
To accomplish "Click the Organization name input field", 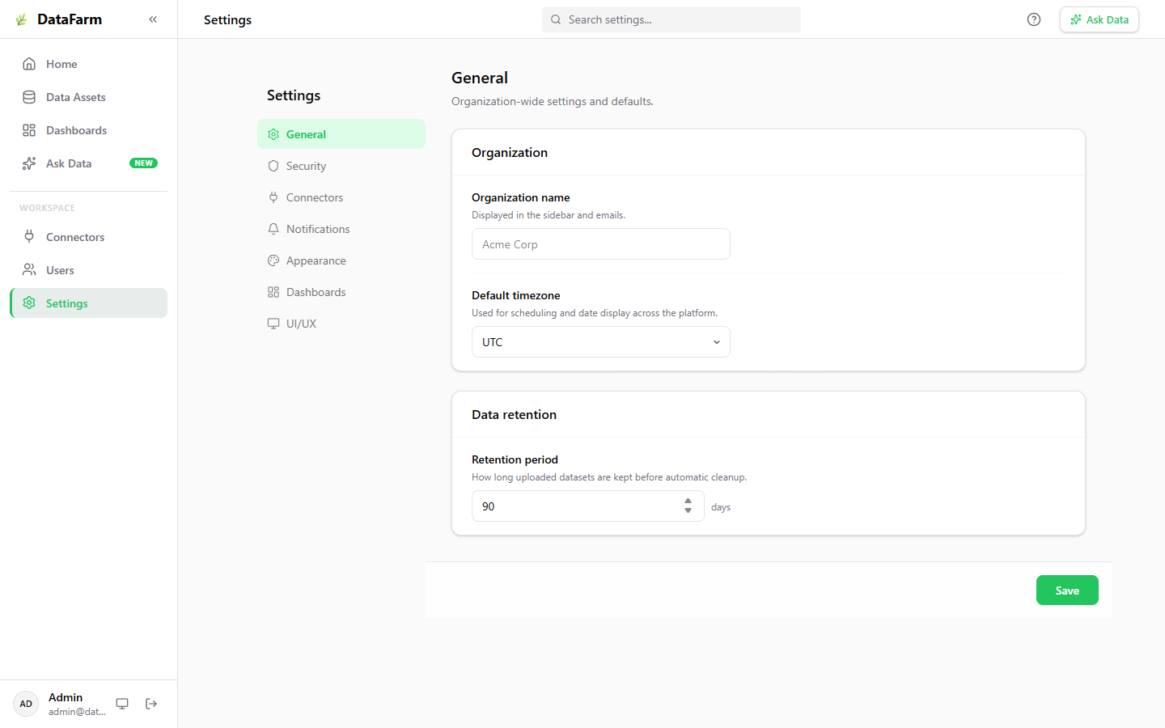I will [600, 243].
